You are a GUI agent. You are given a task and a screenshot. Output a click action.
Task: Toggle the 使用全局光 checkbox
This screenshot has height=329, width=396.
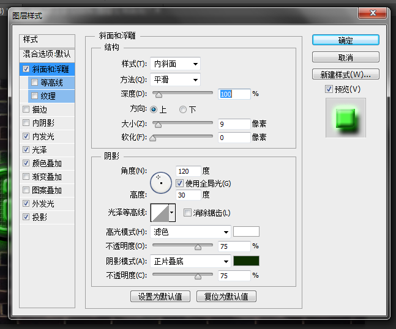[180, 183]
